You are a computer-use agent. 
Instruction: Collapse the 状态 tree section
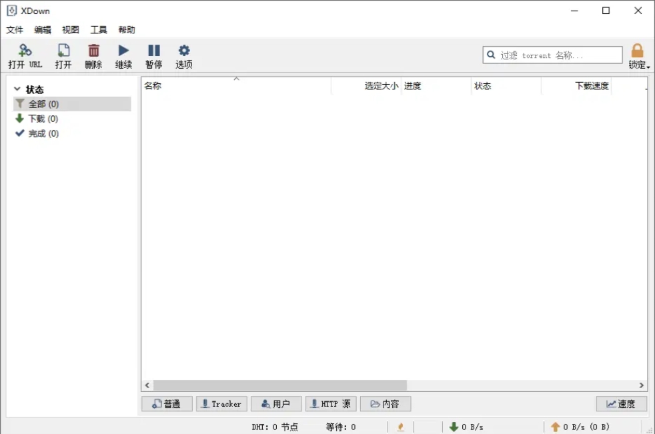17,89
